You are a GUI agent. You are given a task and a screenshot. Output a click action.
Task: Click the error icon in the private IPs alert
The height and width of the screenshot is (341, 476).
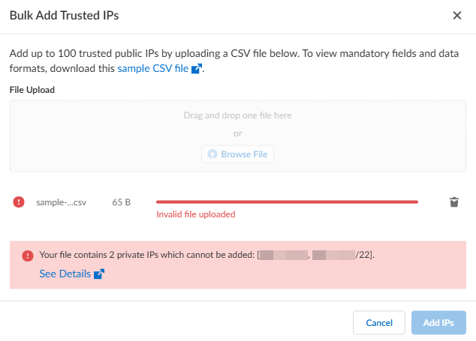click(28, 256)
